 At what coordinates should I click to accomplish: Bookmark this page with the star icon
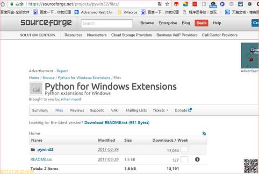coord(167,4)
